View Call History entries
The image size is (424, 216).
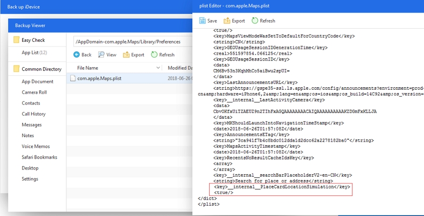pos(33,114)
